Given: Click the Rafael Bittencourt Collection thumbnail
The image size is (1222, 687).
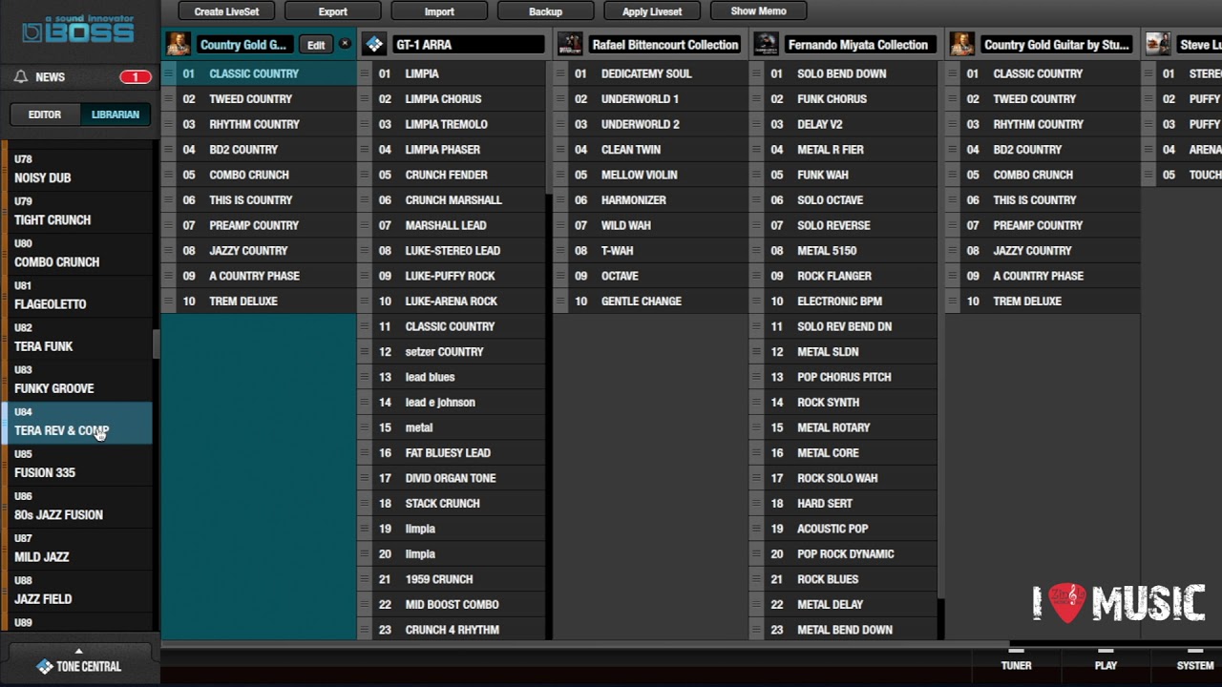Looking at the screenshot, I should click(570, 44).
